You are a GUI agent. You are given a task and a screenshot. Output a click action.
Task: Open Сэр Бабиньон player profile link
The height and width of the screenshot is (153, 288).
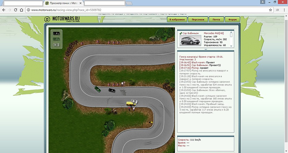pos(190,33)
